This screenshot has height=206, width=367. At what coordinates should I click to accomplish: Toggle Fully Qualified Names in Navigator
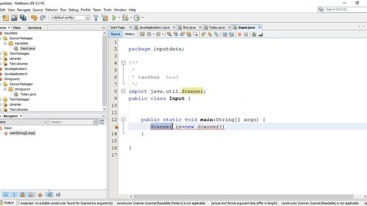tap(40, 195)
